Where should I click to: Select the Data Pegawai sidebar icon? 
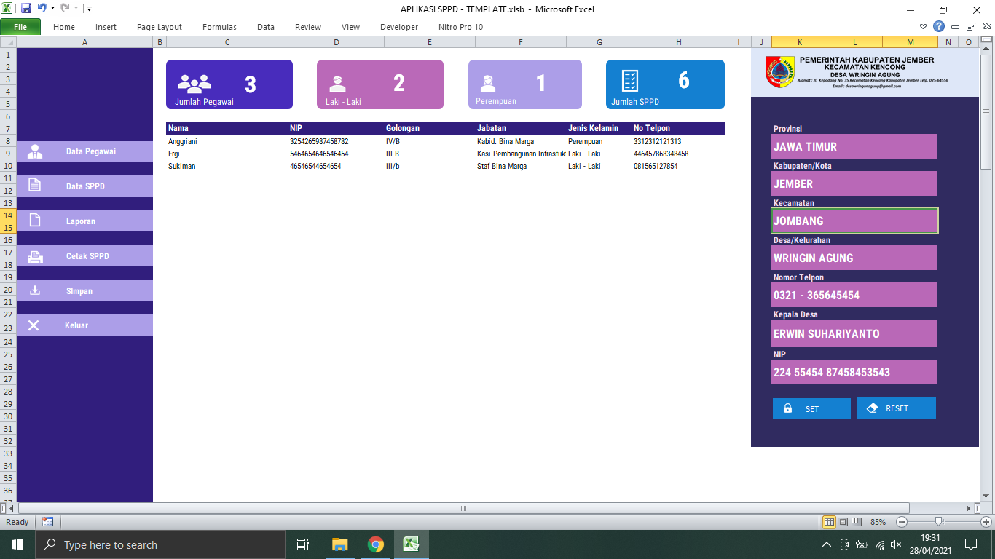(x=34, y=151)
